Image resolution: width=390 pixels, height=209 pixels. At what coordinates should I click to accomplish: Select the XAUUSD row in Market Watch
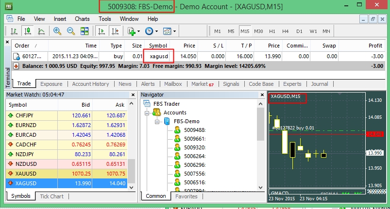[67, 174]
